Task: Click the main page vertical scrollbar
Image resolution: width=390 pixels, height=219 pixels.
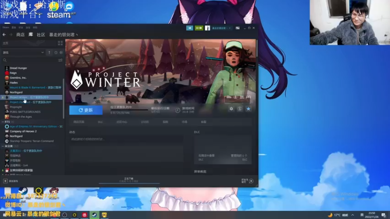Action: 256,48
